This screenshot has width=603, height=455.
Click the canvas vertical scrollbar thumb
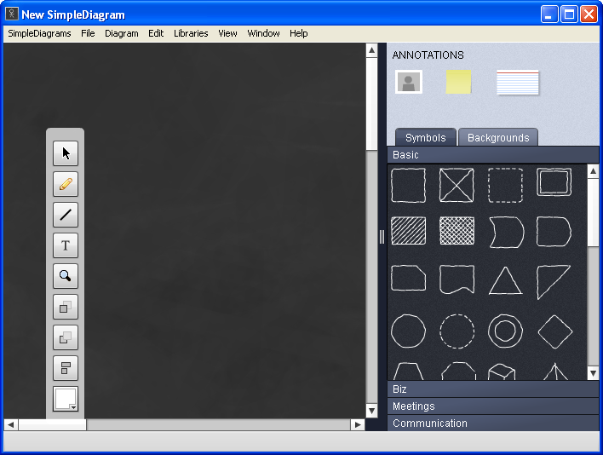pyautogui.click(x=371, y=104)
